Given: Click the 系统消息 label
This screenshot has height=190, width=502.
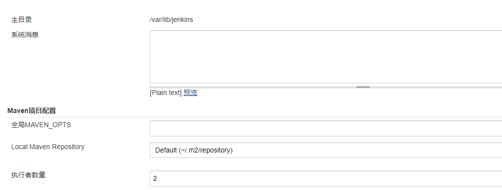Looking at the screenshot, I should click(x=25, y=35).
